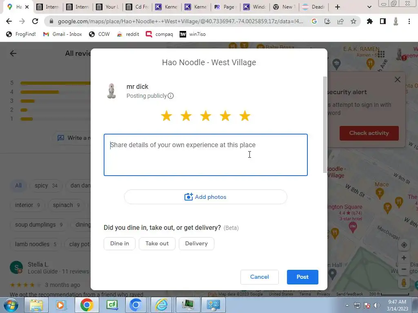Select the Delivery option
Image resolution: width=418 pixels, height=313 pixels.
pyautogui.click(x=196, y=244)
